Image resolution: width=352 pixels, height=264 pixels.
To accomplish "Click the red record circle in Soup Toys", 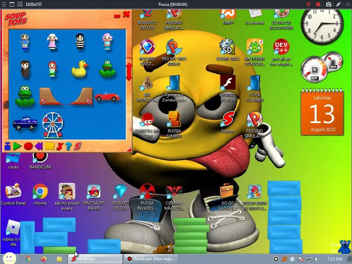I will click(28, 146).
